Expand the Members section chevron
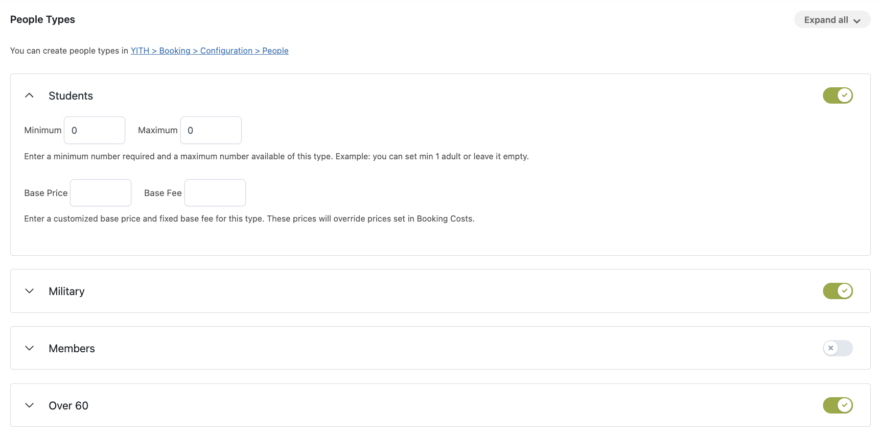Screen dimensions: 880x437 click(x=30, y=348)
